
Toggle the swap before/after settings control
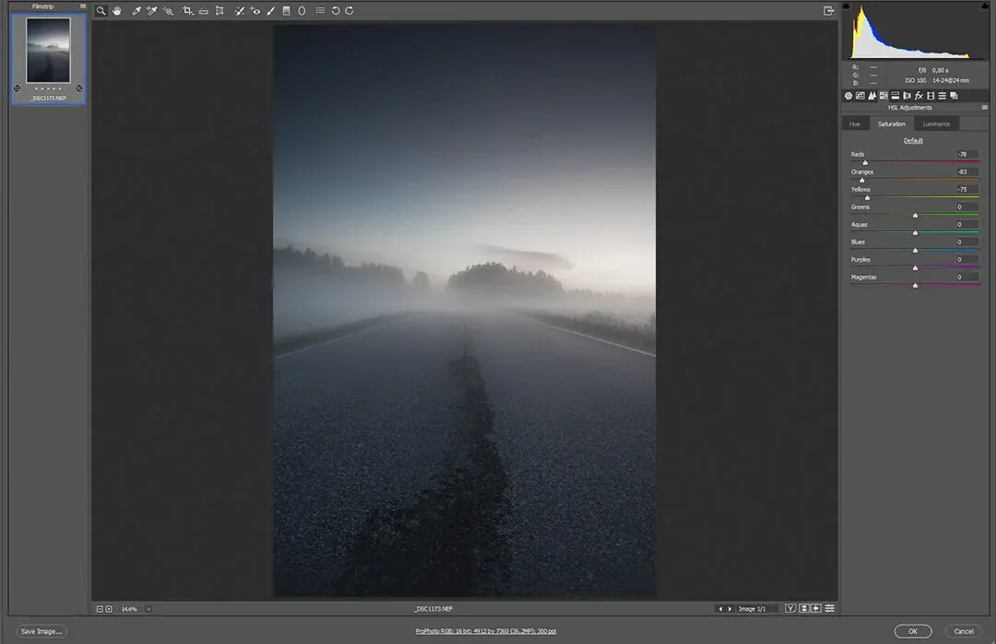pyautogui.click(x=803, y=608)
